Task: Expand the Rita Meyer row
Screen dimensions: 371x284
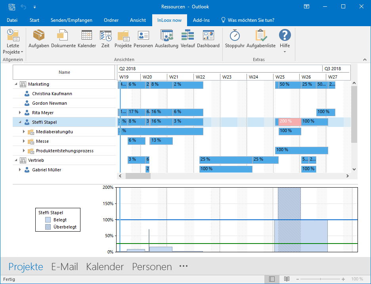Action: tap(20, 113)
